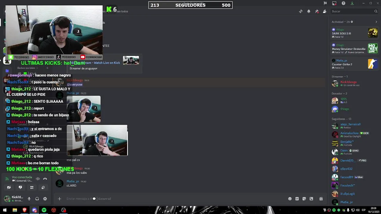Open Matia_pr author name at 19:23
This screenshot has width=381, height=214.
point(73,93)
